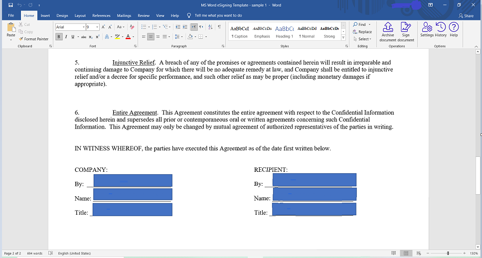Toggle Italic formatting

click(x=66, y=37)
